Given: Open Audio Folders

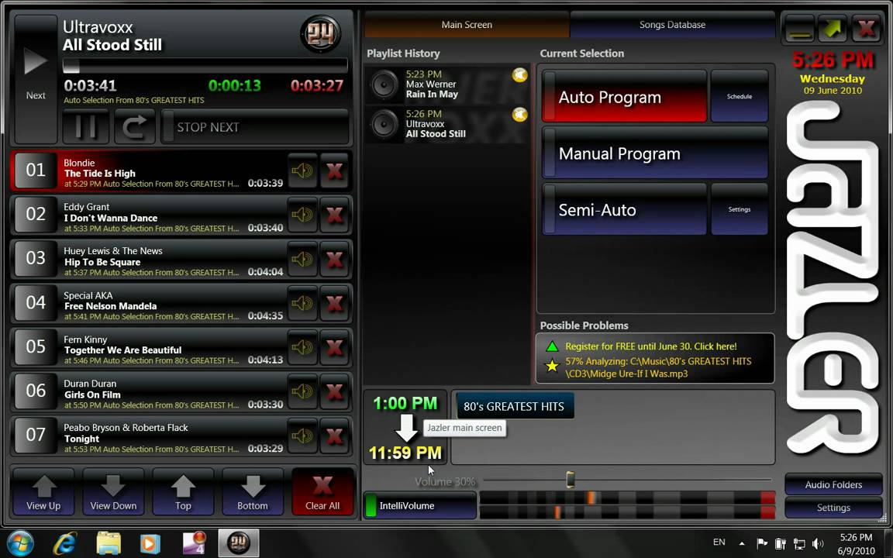Looking at the screenshot, I should point(833,484).
